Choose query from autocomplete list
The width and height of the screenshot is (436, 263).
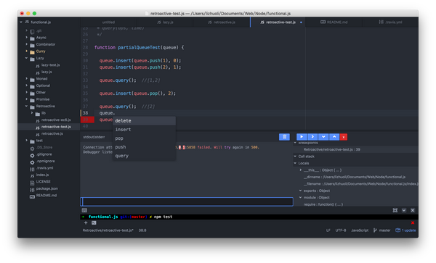point(144,156)
